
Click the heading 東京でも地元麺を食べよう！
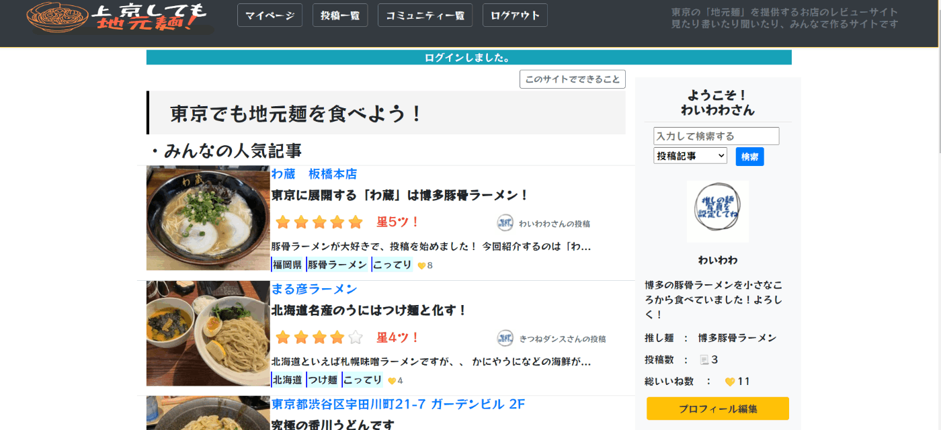pos(296,114)
